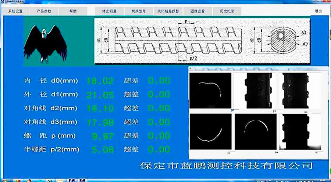Open 历史纪录 history records

click(227, 11)
